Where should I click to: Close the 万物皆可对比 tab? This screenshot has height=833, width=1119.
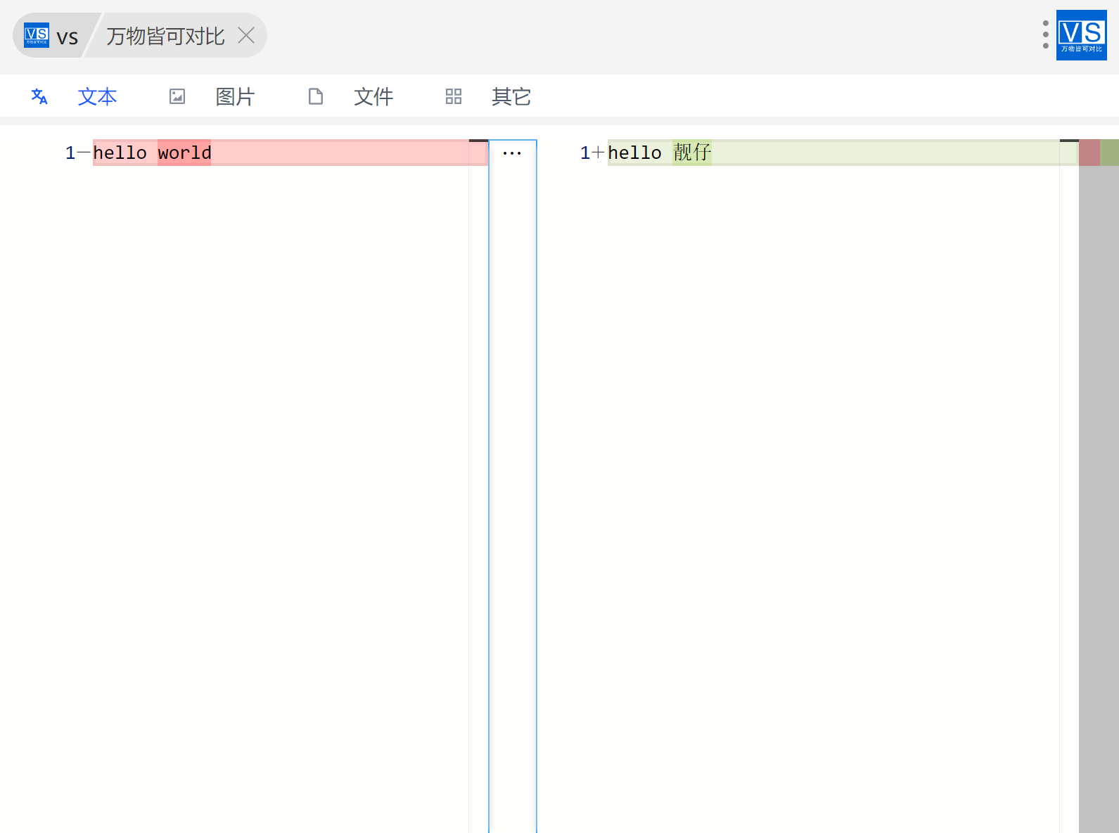[246, 35]
